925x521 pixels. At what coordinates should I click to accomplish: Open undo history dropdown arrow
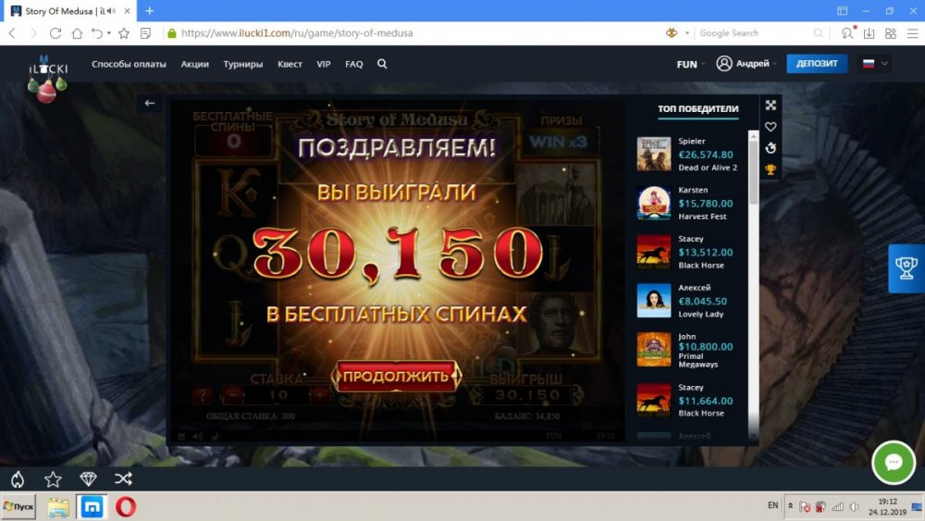[108, 33]
